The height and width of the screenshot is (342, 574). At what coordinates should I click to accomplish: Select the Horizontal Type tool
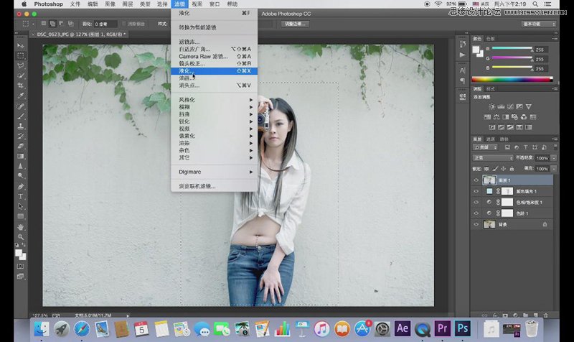[21, 196]
